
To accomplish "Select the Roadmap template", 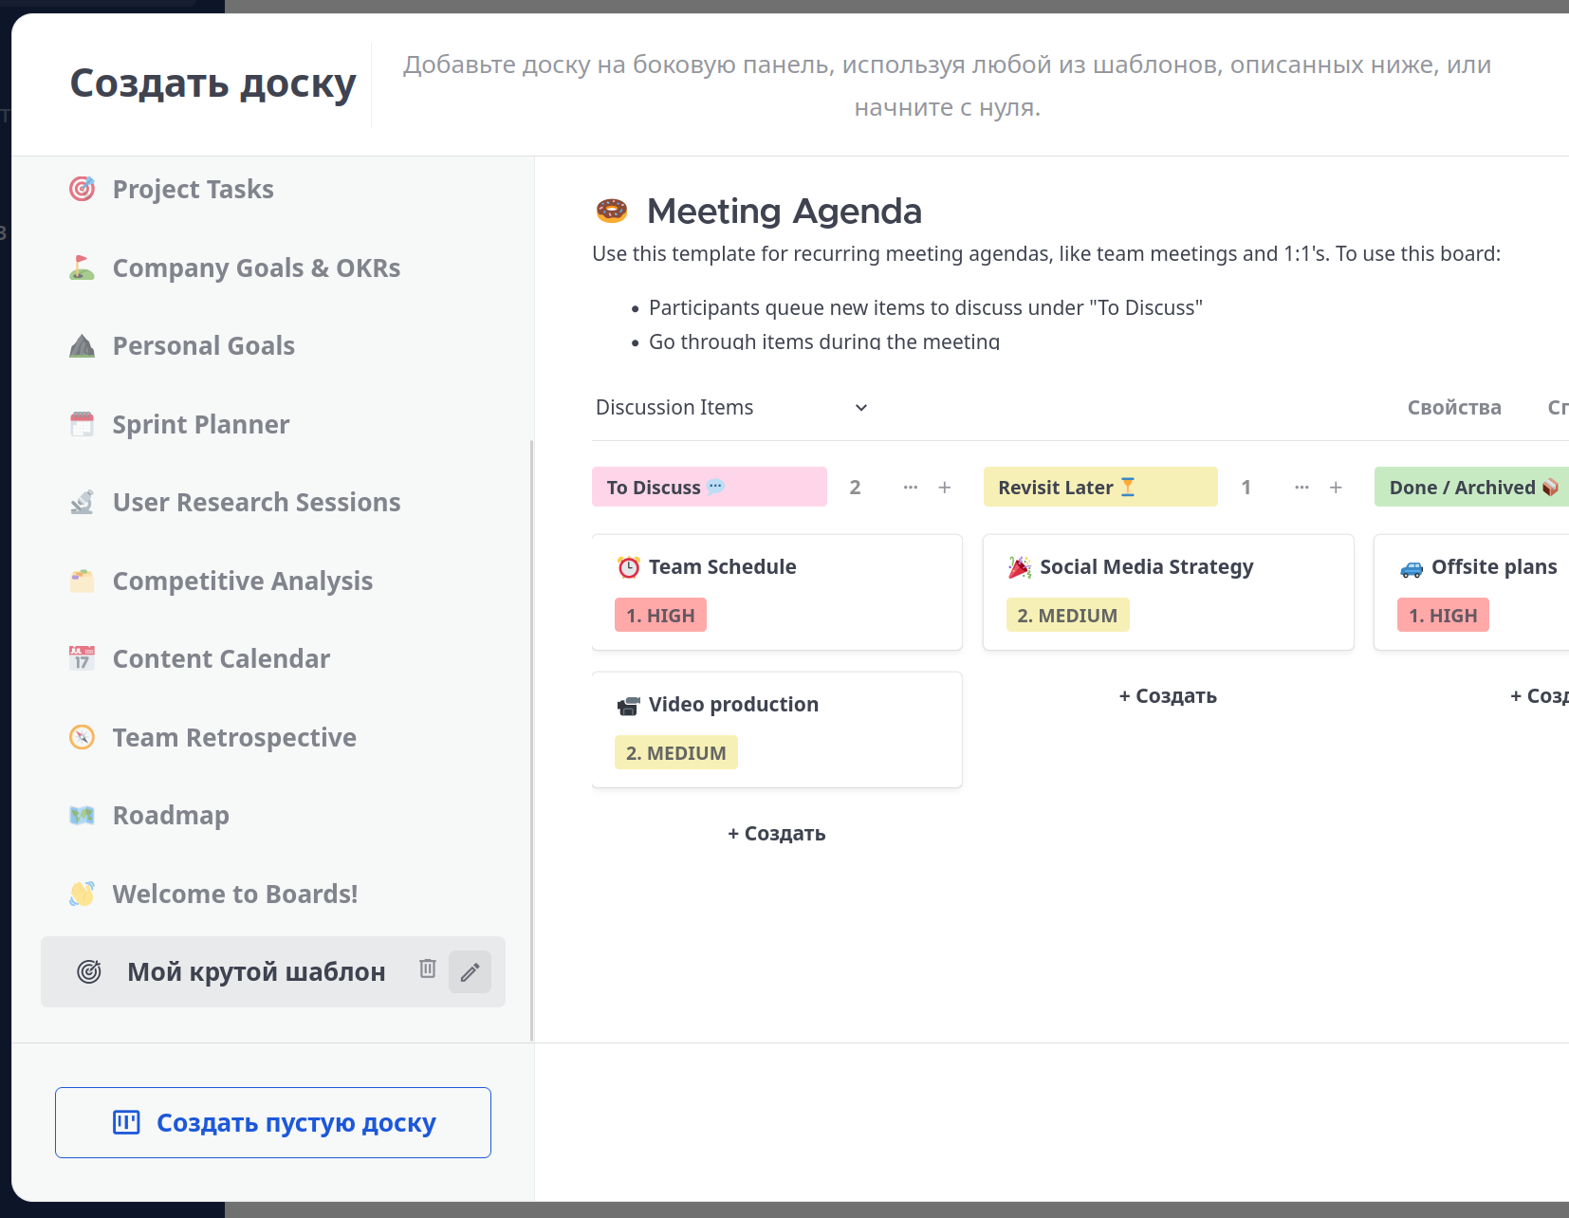I will click(171, 816).
